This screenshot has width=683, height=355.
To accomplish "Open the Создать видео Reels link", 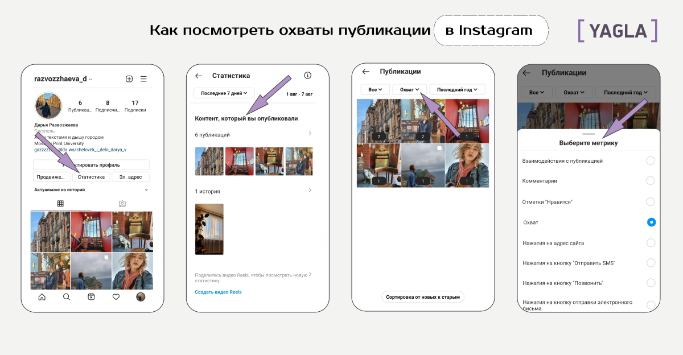I will [218, 292].
